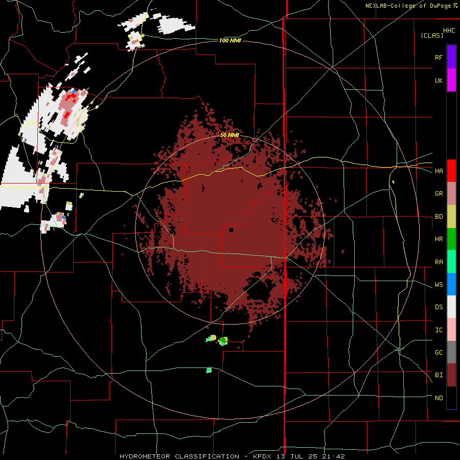Click the '21:42' time stamp

334,456
